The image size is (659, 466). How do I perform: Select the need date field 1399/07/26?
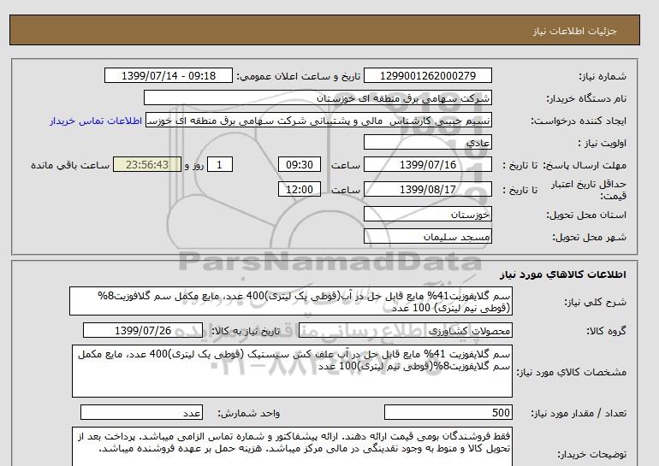143,330
